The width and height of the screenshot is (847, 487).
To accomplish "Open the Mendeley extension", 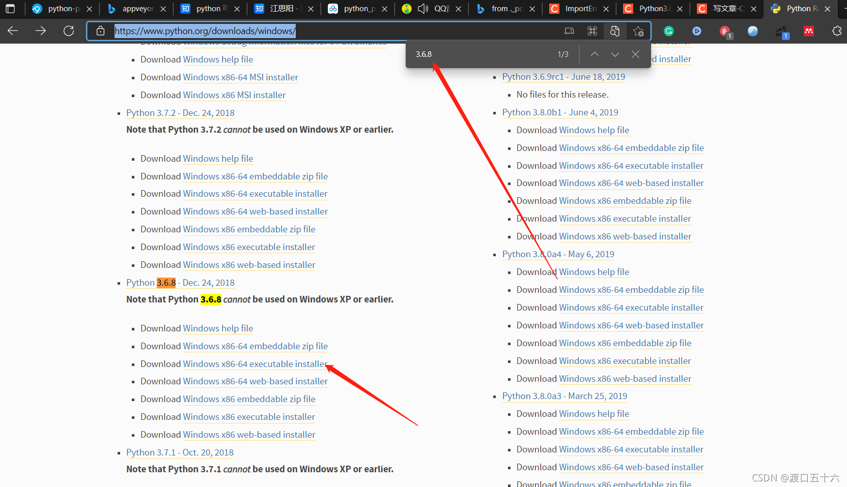I will (x=809, y=31).
